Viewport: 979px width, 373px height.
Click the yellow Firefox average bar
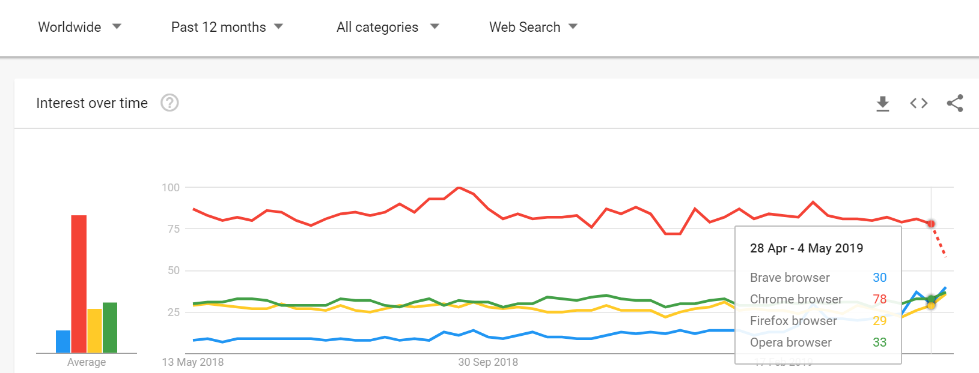tap(94, 330)
